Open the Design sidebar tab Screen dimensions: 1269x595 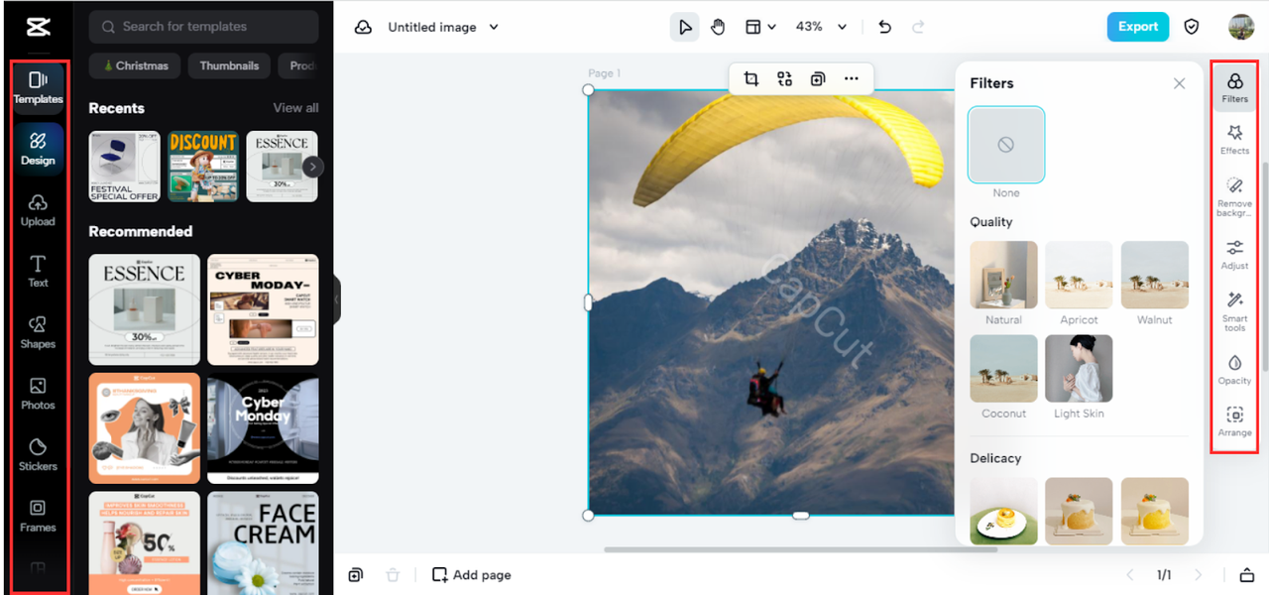38,148
